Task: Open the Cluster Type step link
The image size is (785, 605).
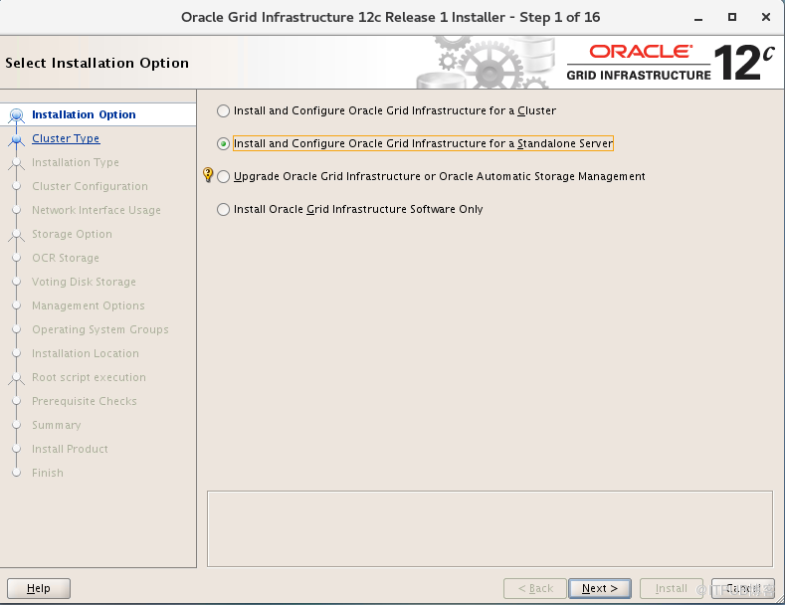Action: 66,138
